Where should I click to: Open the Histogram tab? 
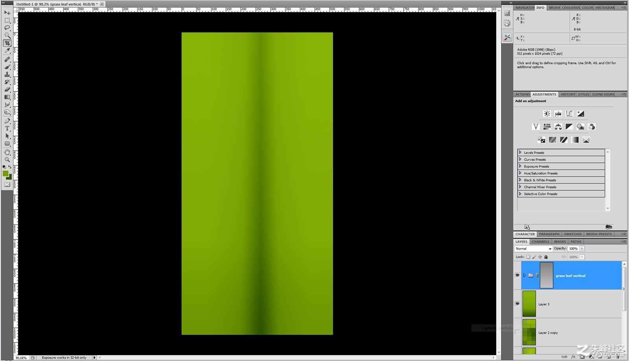pyautogui.click(x=605, y=8)
